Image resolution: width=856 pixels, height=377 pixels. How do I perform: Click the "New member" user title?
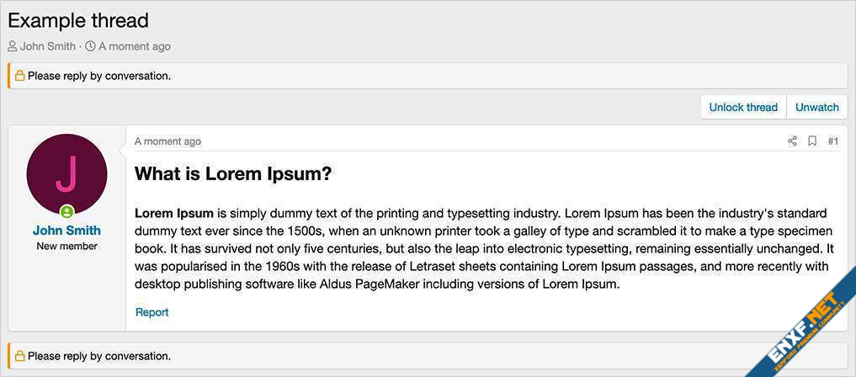(x=66, y=247)
